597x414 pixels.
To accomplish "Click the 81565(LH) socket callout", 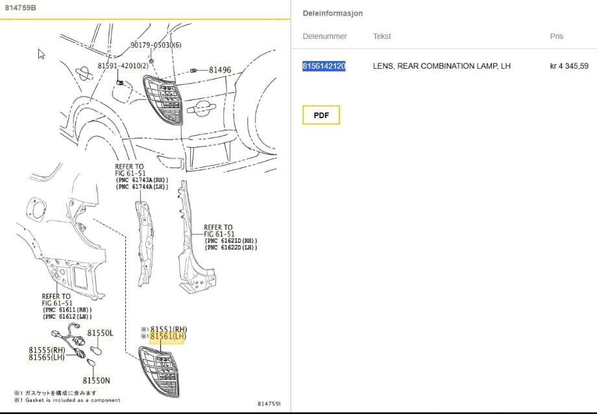I will (x=47, y=357).
